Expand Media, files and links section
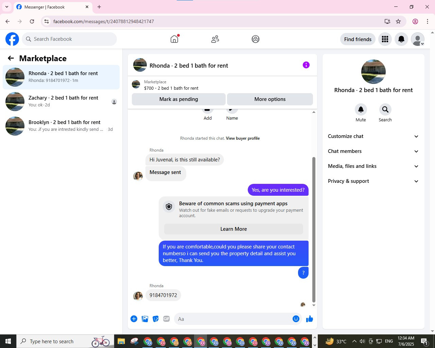The height and width of the screenshot is (348, 435). [373, 166]
